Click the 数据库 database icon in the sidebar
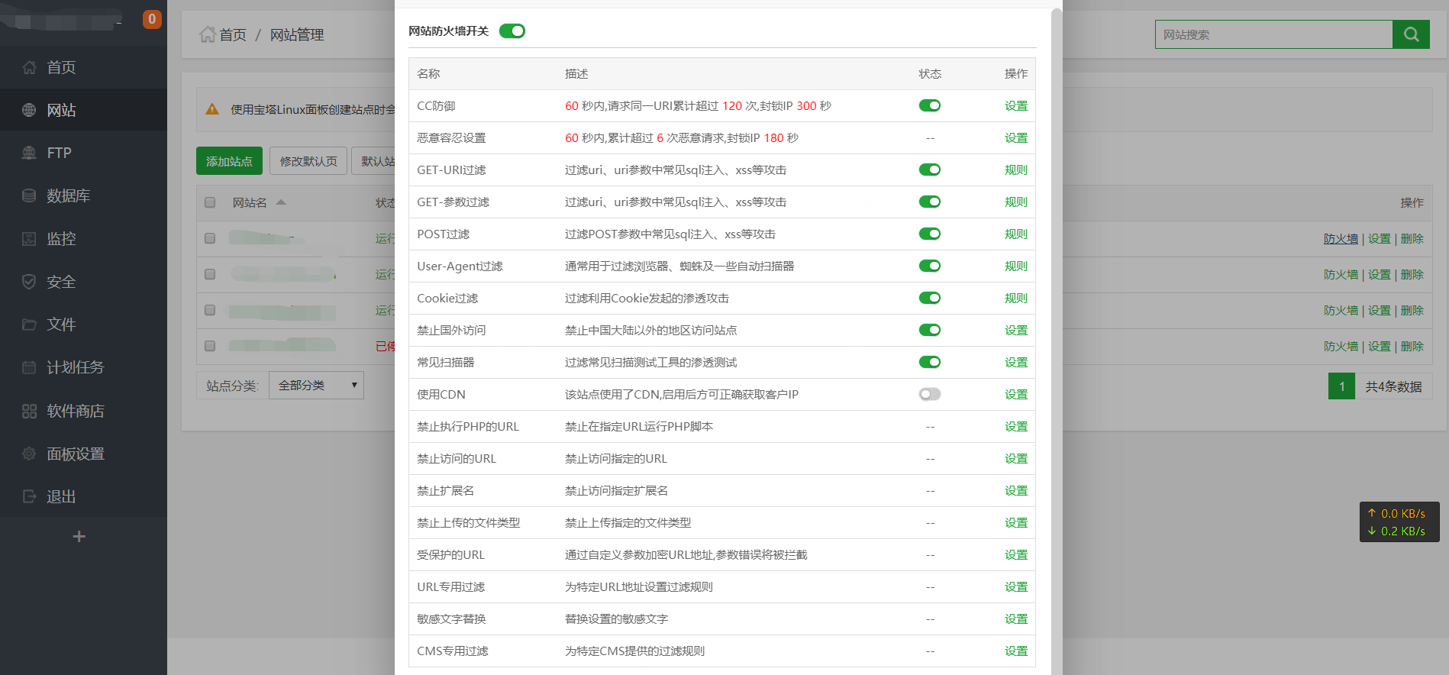This screenshot has height=675, width=1449. tap(29, 195)
